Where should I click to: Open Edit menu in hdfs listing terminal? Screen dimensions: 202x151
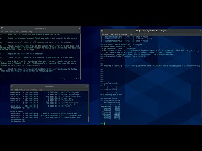[16, 90]
